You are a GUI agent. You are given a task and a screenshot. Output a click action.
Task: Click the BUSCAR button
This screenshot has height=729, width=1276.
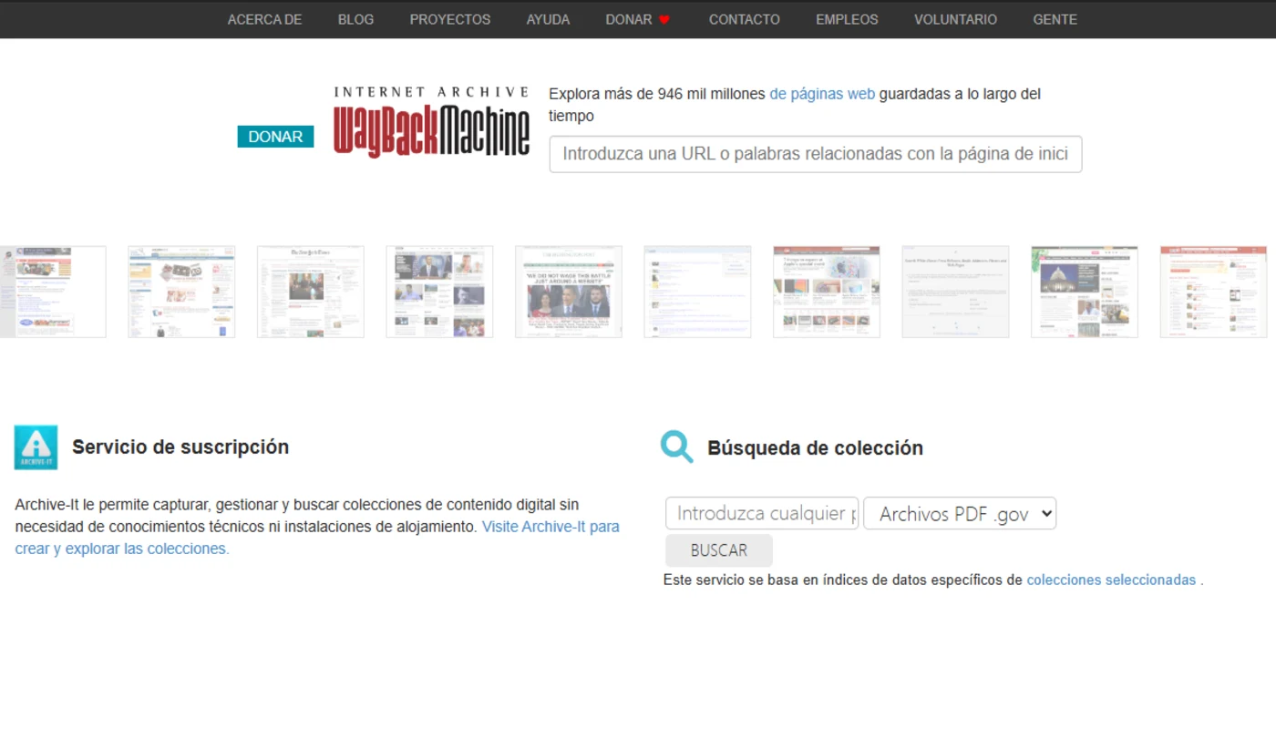click(x=719, y=550)
